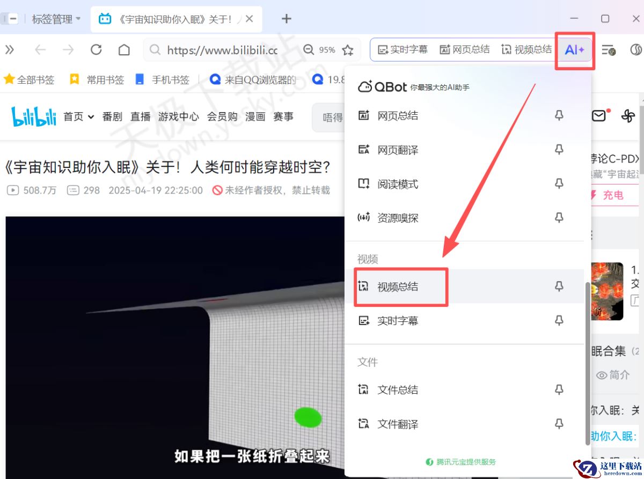The image size is (644, 479).
Task: Open the 番剧 menu on Bilibili
Action: (112, 116)
